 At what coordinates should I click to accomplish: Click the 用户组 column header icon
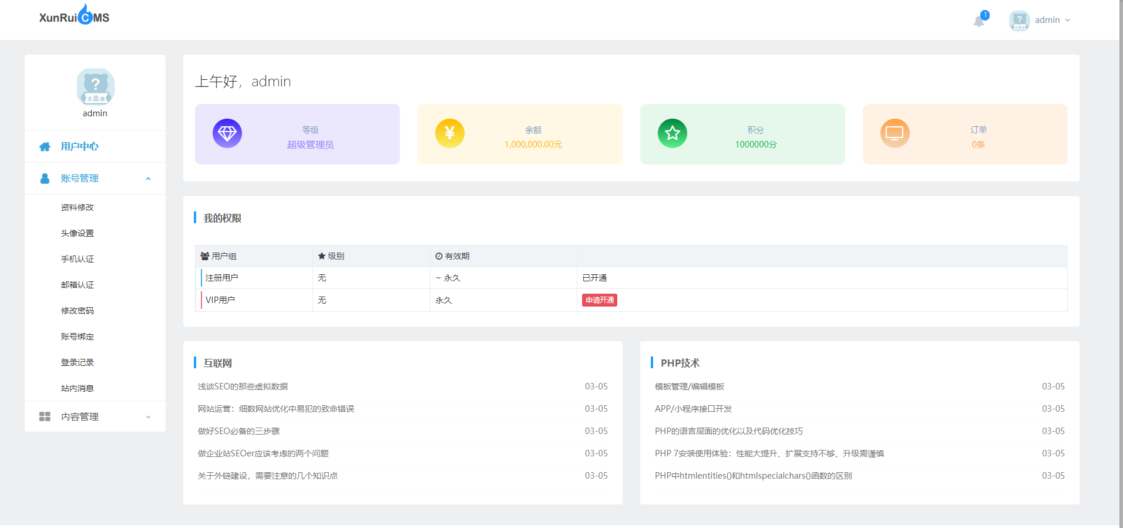(205, 256)
